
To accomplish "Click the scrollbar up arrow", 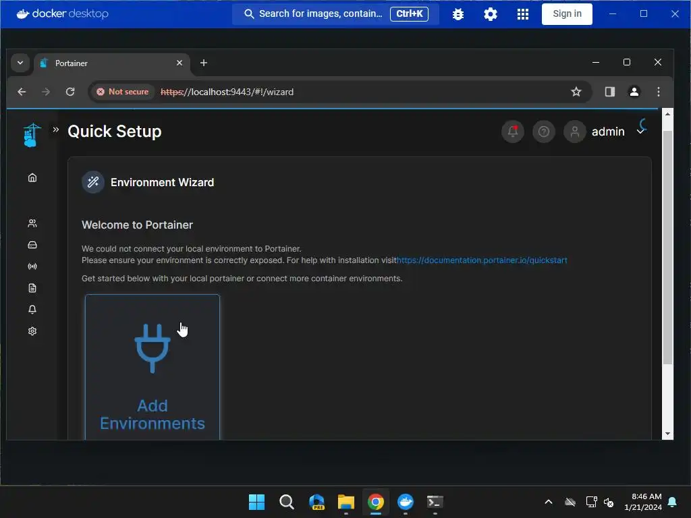I will pyautogui.click(x=667, y=113).
